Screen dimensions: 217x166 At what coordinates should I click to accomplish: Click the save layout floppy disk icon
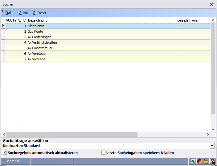coord(212,161)
